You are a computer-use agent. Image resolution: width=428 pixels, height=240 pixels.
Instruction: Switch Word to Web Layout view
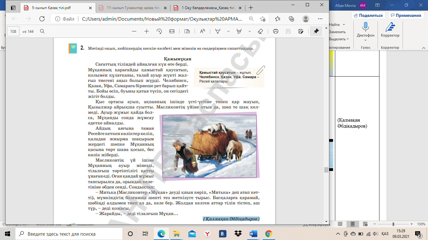pyautogui.click(x=365, y=224)
